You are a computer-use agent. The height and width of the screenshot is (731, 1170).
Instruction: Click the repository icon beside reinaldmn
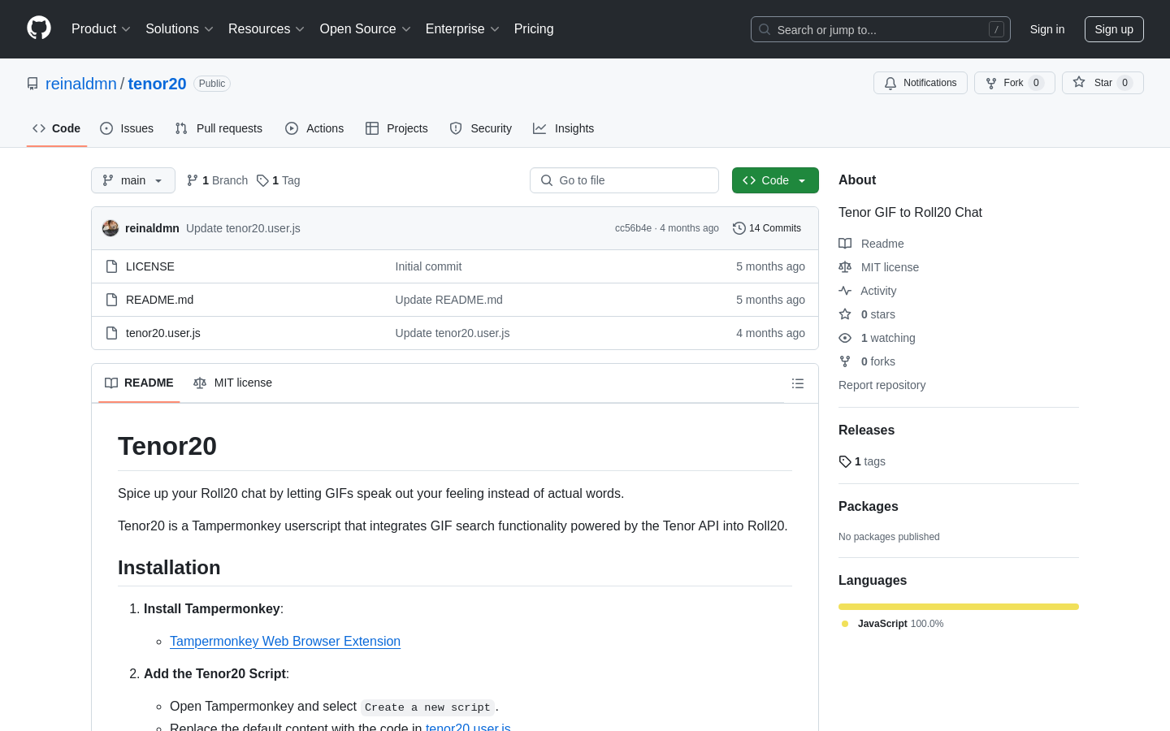(x=32, y=84)
